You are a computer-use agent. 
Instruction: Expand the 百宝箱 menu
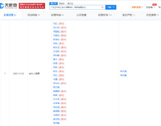[x=150, y=7]
